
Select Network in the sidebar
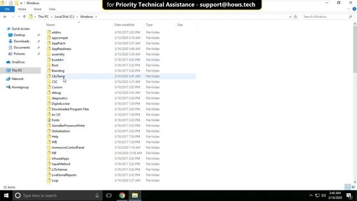(17, 79)
